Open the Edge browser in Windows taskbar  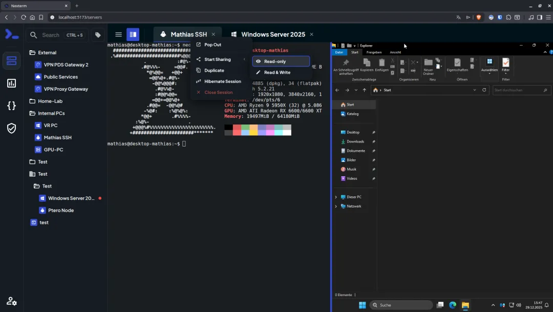[x=453, y=305]
